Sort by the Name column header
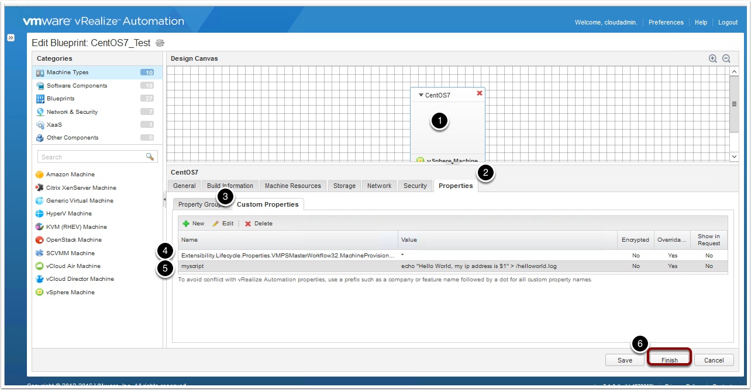The image size is (751, 390). pos(288,240)
